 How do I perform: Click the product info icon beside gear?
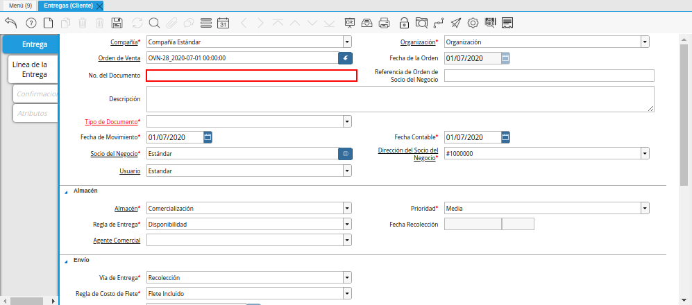[x=490, y=23]
